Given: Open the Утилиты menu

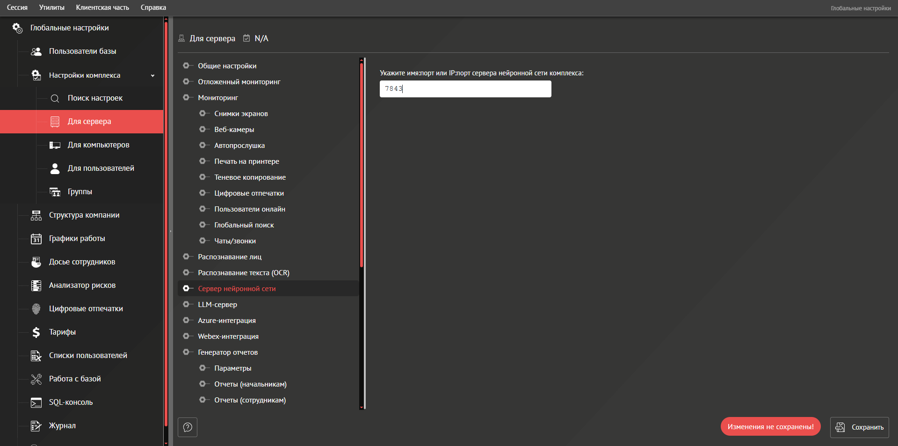Looking at the screenshot, I should (51, 7).
